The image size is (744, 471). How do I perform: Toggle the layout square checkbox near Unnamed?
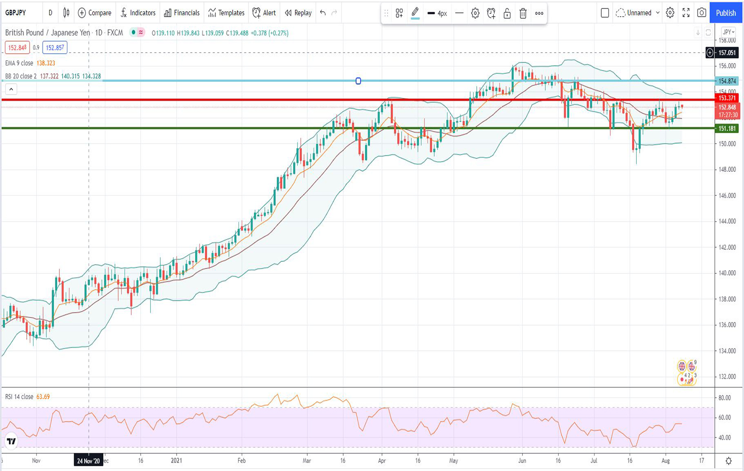(x=605, y=13)
